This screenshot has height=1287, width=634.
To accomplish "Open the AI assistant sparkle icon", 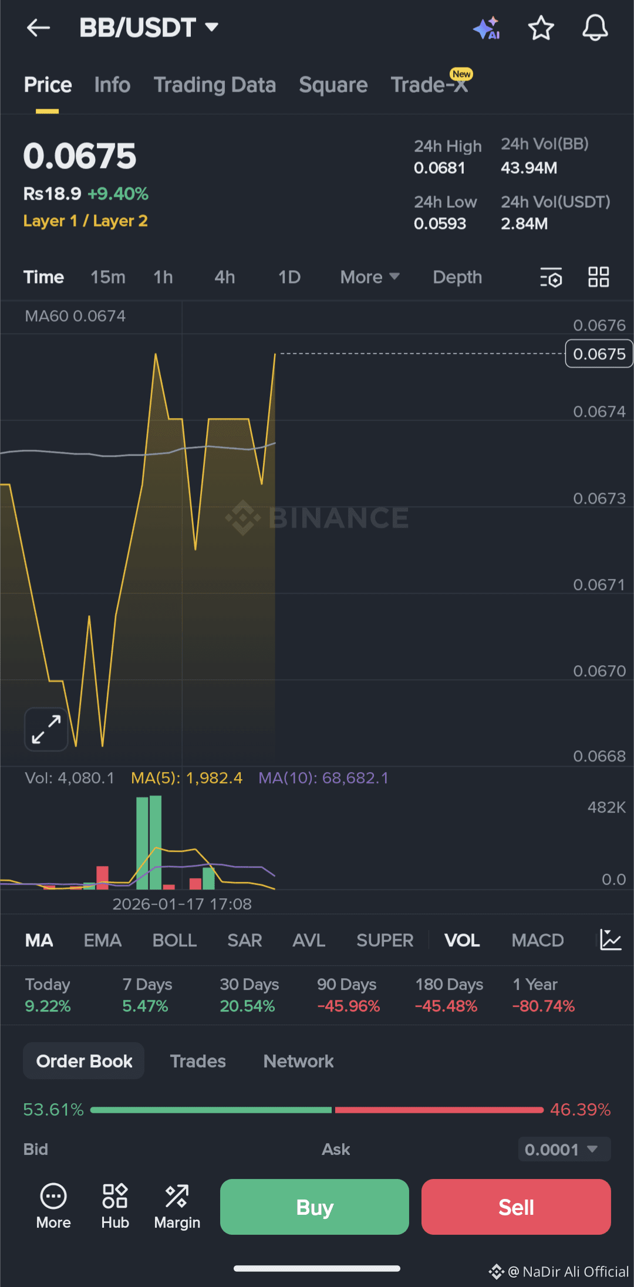I will coord(487,28).
